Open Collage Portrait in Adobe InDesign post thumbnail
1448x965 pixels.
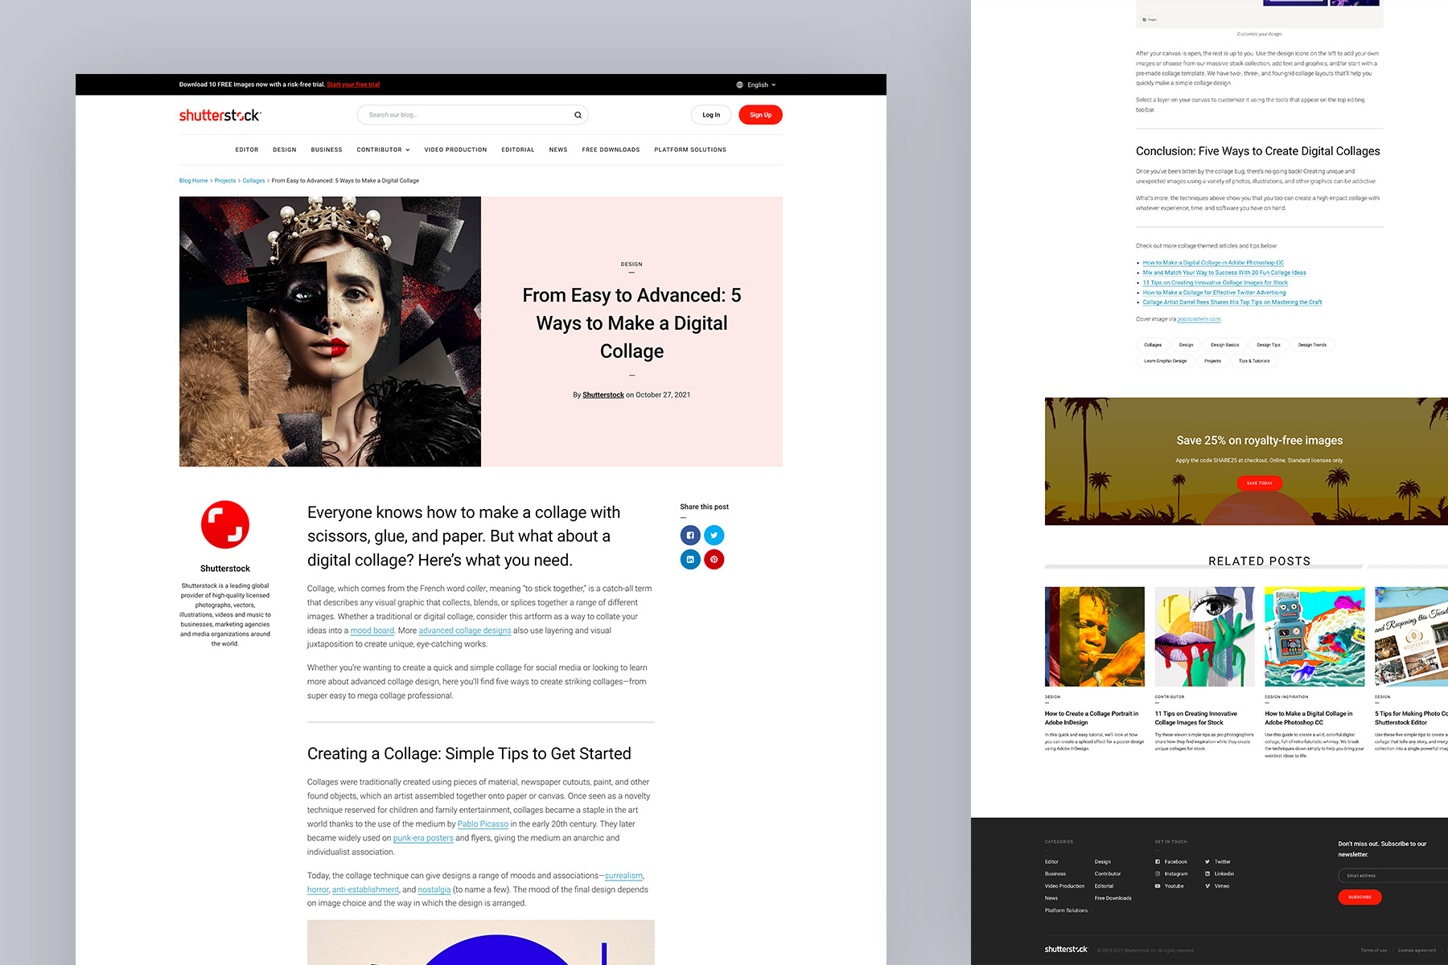tap(1094, 636)
